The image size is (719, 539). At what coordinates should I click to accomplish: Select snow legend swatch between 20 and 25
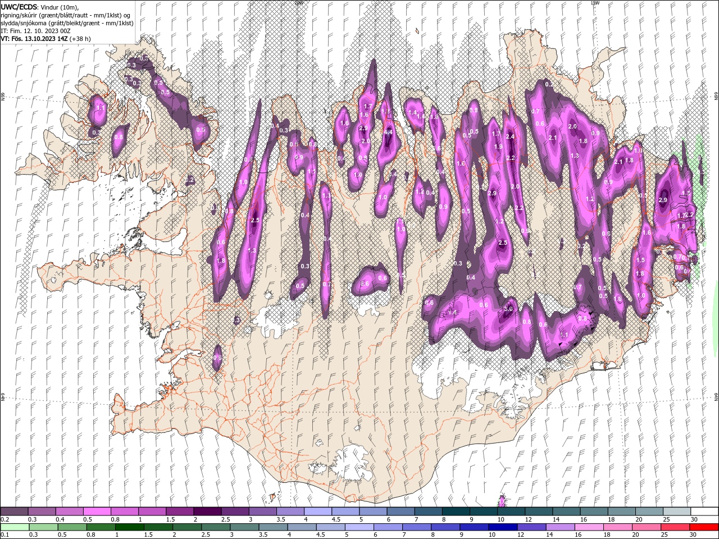[x=649, y=511]
